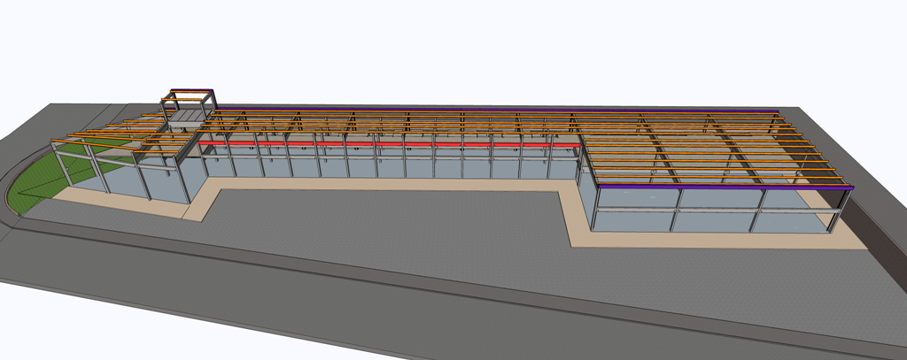Pick the front glass wall of the right wing
The width and height of the screenshot is (907, 360).
pos(715,211)
